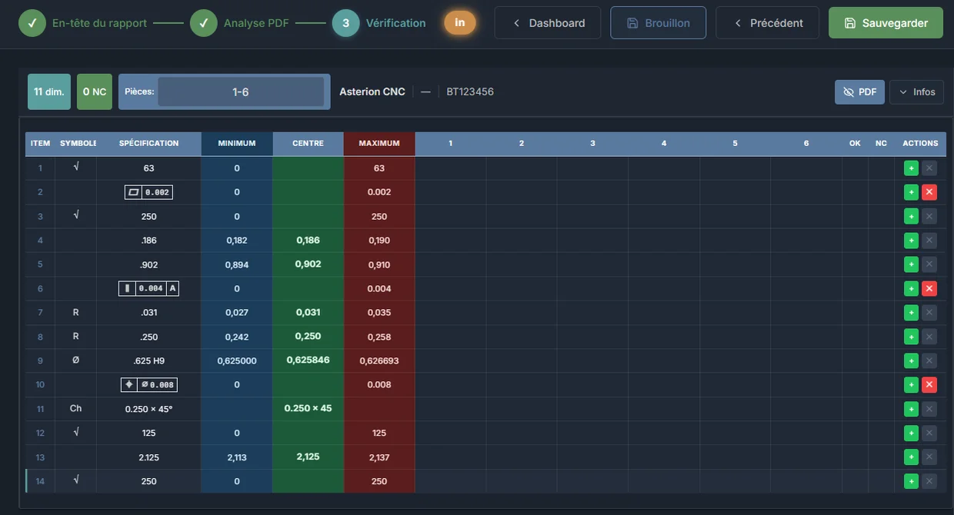
Task: Click the Brouillon button
Action: click(x=659, y=23)
